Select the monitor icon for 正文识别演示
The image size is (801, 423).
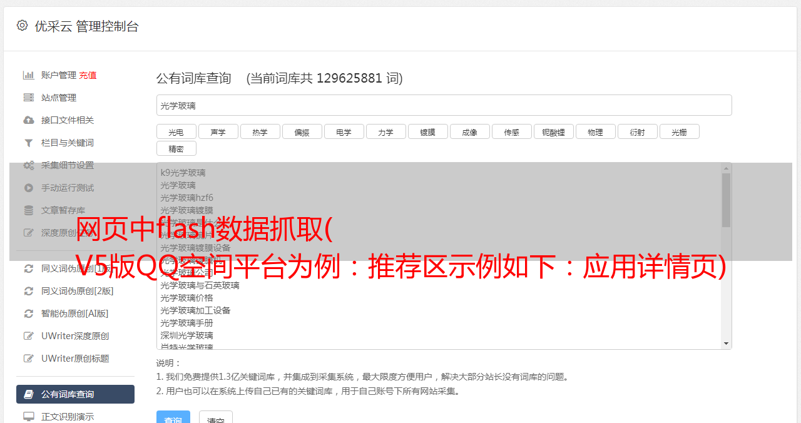pyautogui.click(x=29, y=417)
